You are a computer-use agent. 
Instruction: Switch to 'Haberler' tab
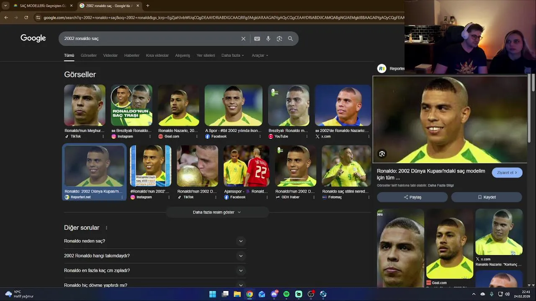pyautogui.click(x=132, y=55)
